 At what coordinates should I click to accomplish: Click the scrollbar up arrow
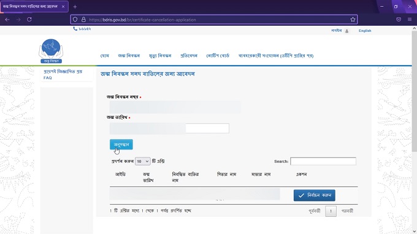(415, 28)
